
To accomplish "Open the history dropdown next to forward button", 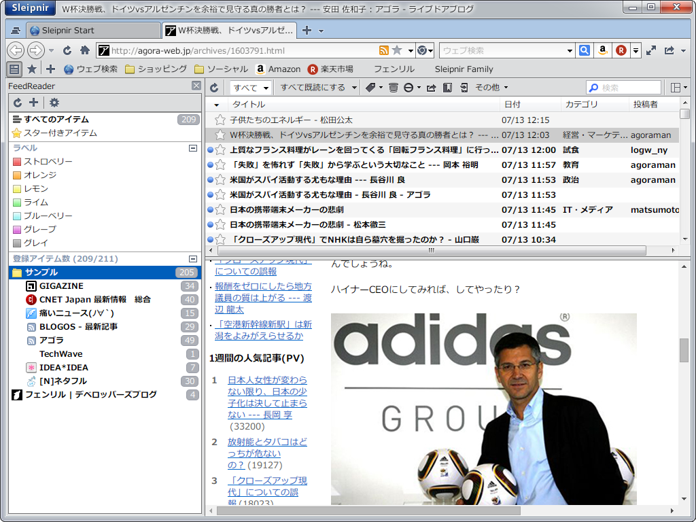I will pyautogui.click(x=52, y=50).
